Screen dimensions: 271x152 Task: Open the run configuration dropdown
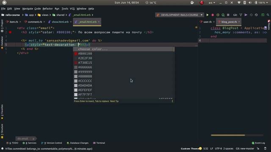[x=202, y=15]
